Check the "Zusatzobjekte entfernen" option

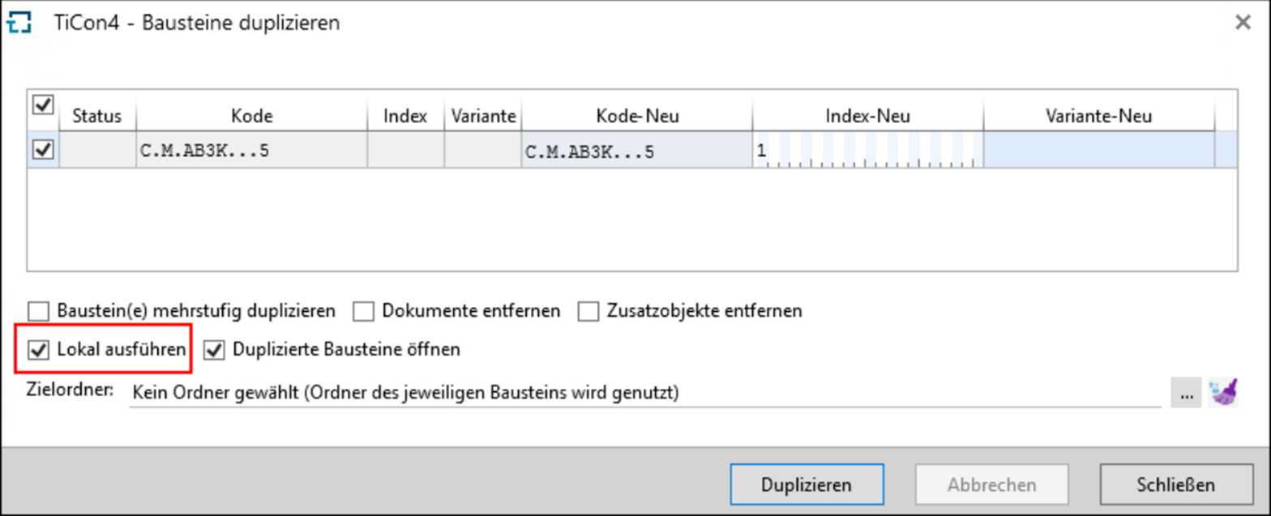[587, 310]
